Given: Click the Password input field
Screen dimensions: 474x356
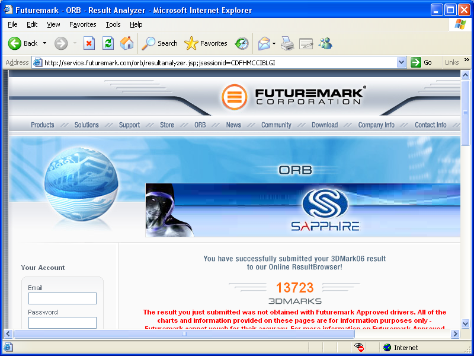Looking at the screenshot, I should (62, 323).
